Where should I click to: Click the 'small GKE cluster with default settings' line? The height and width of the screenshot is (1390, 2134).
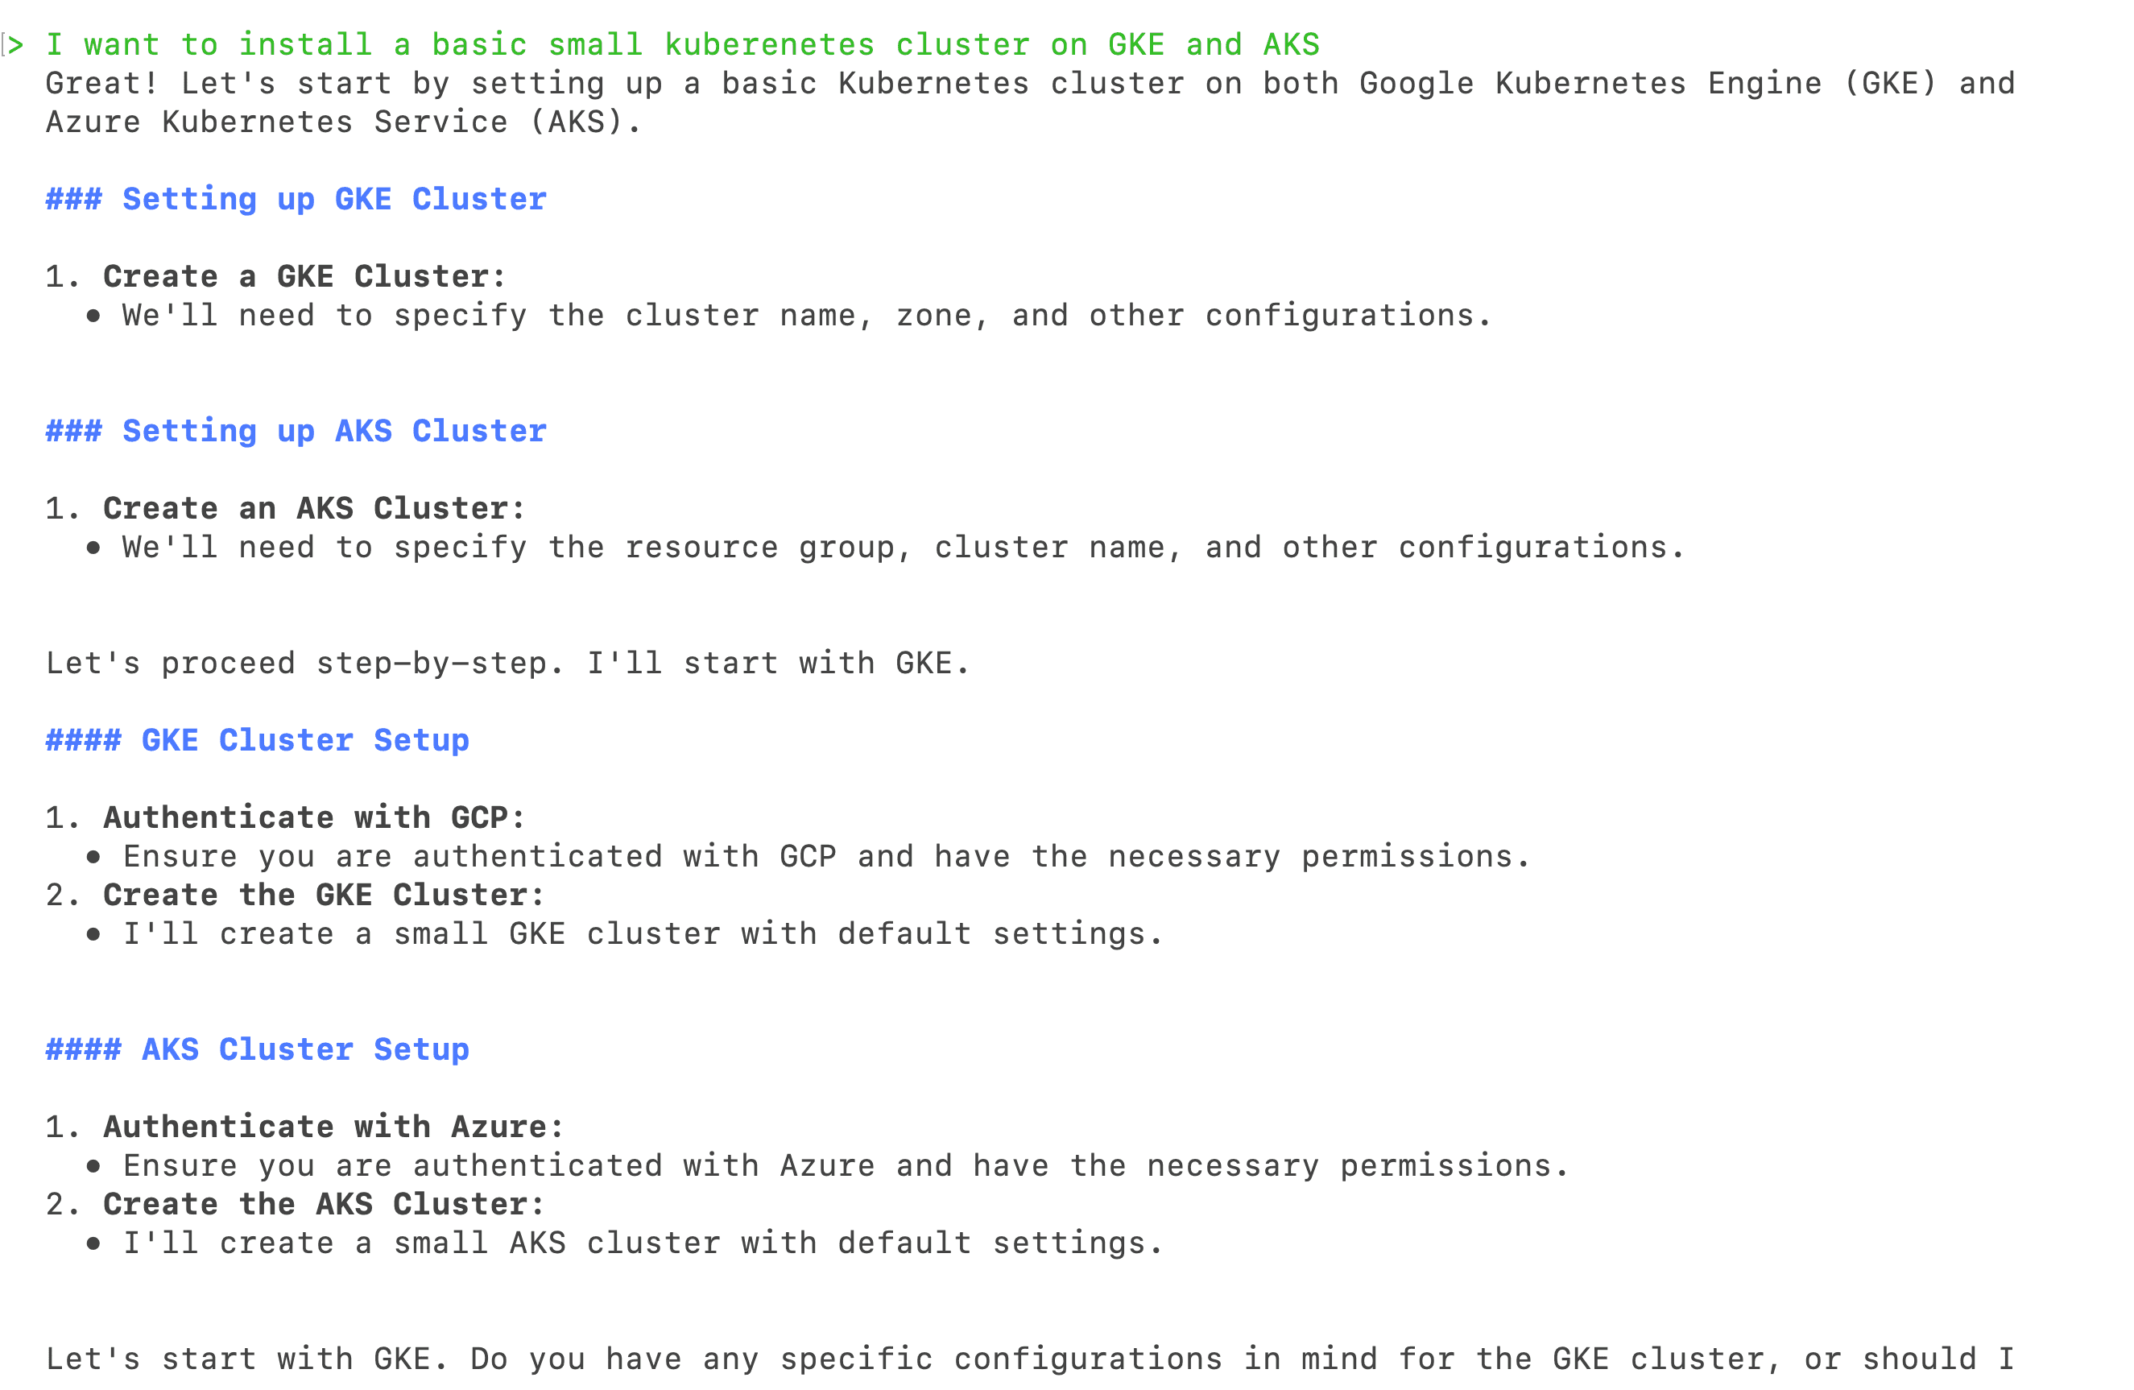(643, 934)
